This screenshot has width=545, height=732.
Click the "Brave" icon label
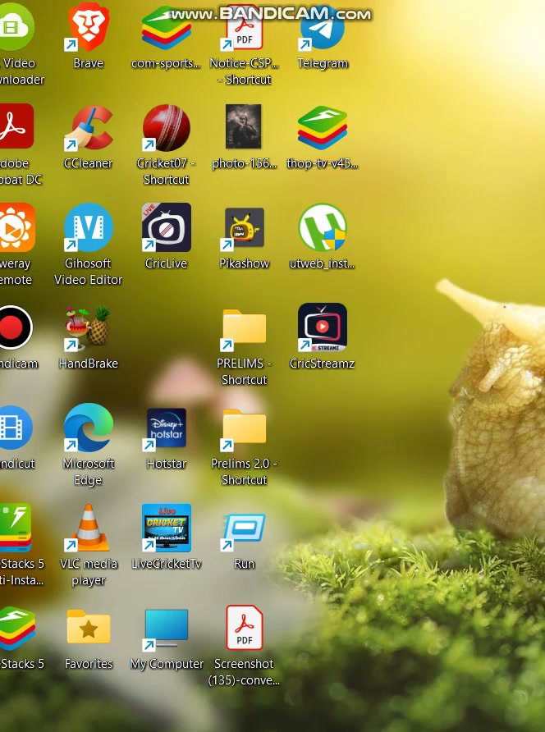click(89, 63)
